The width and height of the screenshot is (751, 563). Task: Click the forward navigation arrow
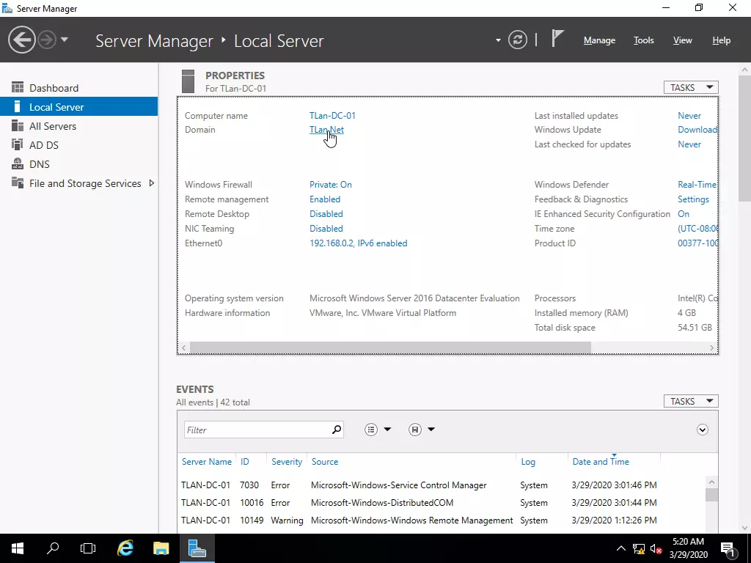[47, 40]
